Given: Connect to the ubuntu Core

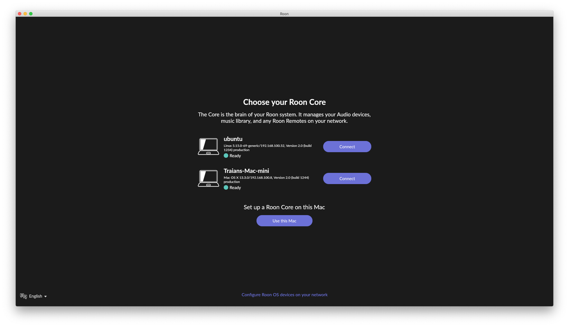Looking at the screenshot, I should point(347,147).
